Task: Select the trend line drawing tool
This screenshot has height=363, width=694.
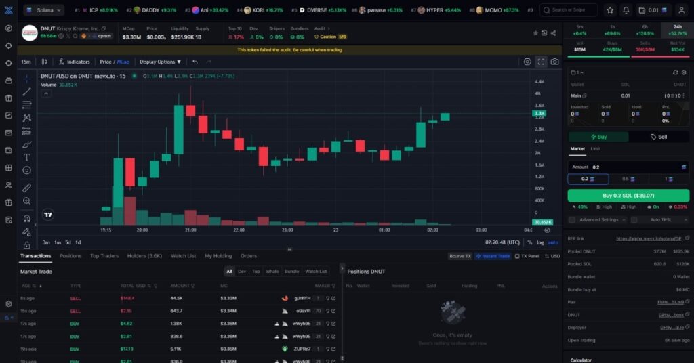Action: [x=27, y=92]
